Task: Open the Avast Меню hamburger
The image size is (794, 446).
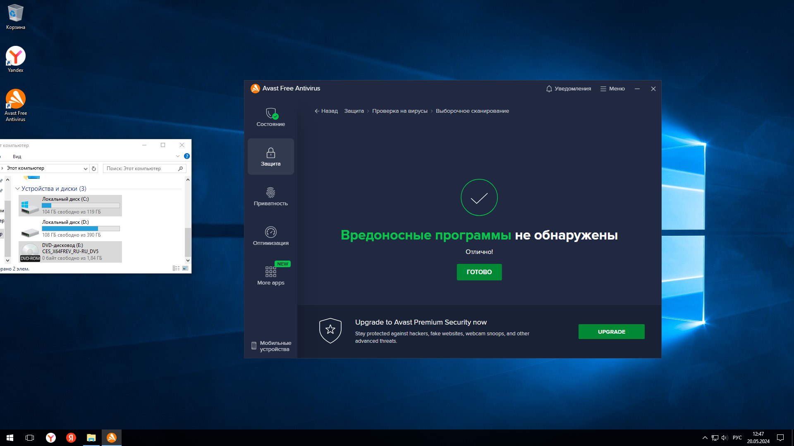Action: coord(612,89)
